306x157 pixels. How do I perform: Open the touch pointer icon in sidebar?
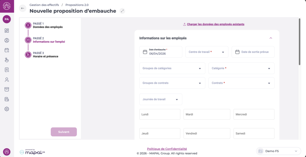point(7,60)
